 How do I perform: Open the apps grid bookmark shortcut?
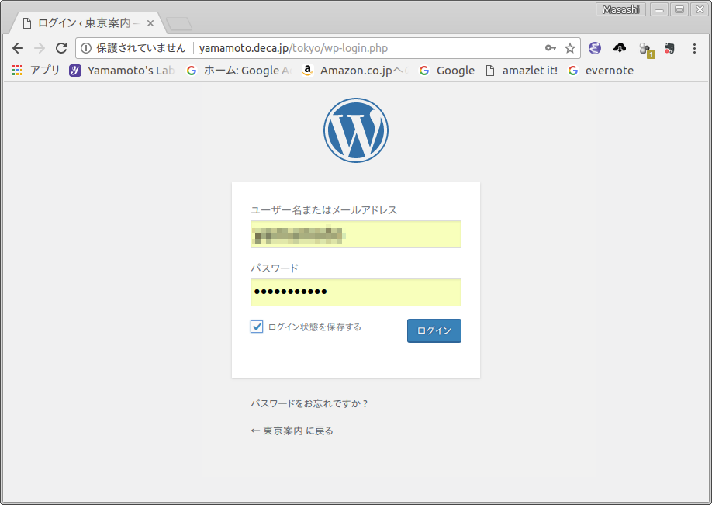click(x=18, y=71)
